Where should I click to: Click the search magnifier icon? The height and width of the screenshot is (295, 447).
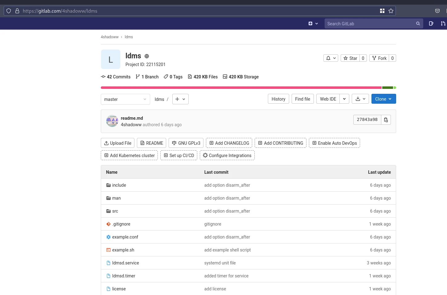tap(418, 23)
